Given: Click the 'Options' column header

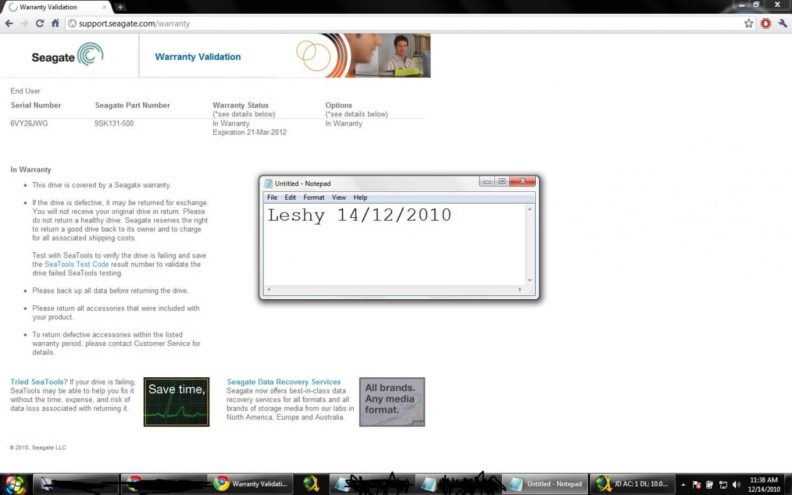Looking at the screenshot, I should point(339,105).
